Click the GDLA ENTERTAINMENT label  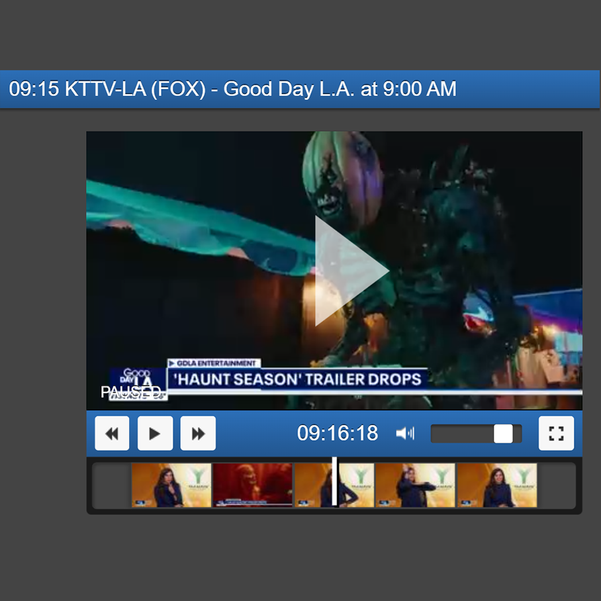tap(214, 363)
